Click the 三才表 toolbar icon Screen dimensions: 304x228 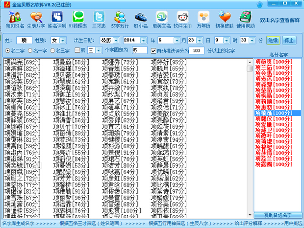[x=99, y=19]
